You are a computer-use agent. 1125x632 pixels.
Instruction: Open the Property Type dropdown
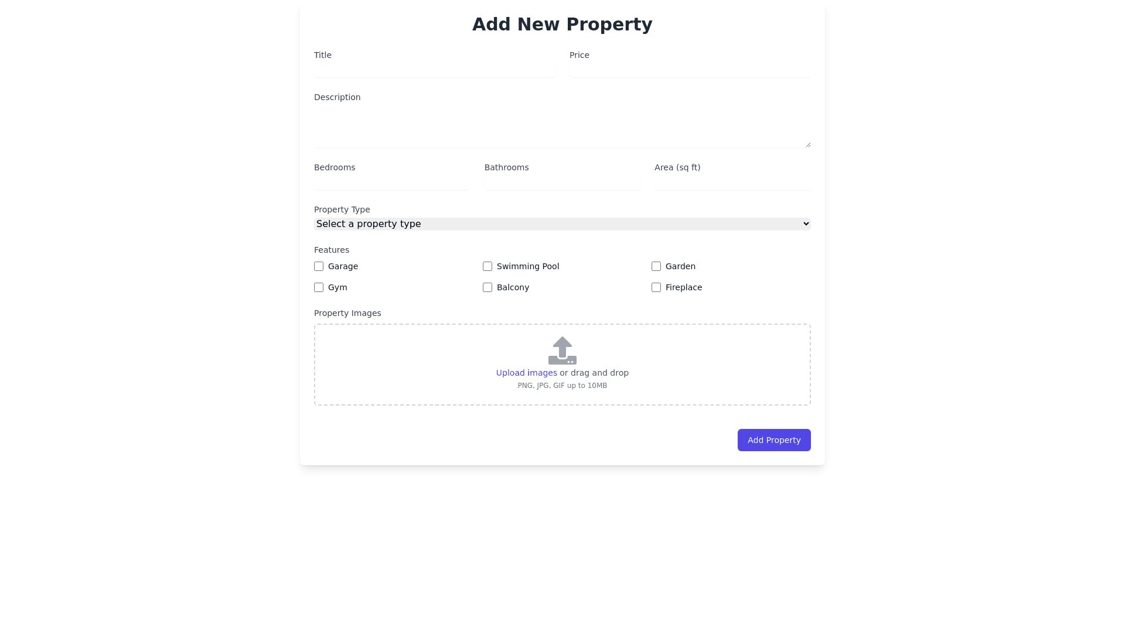562,224
